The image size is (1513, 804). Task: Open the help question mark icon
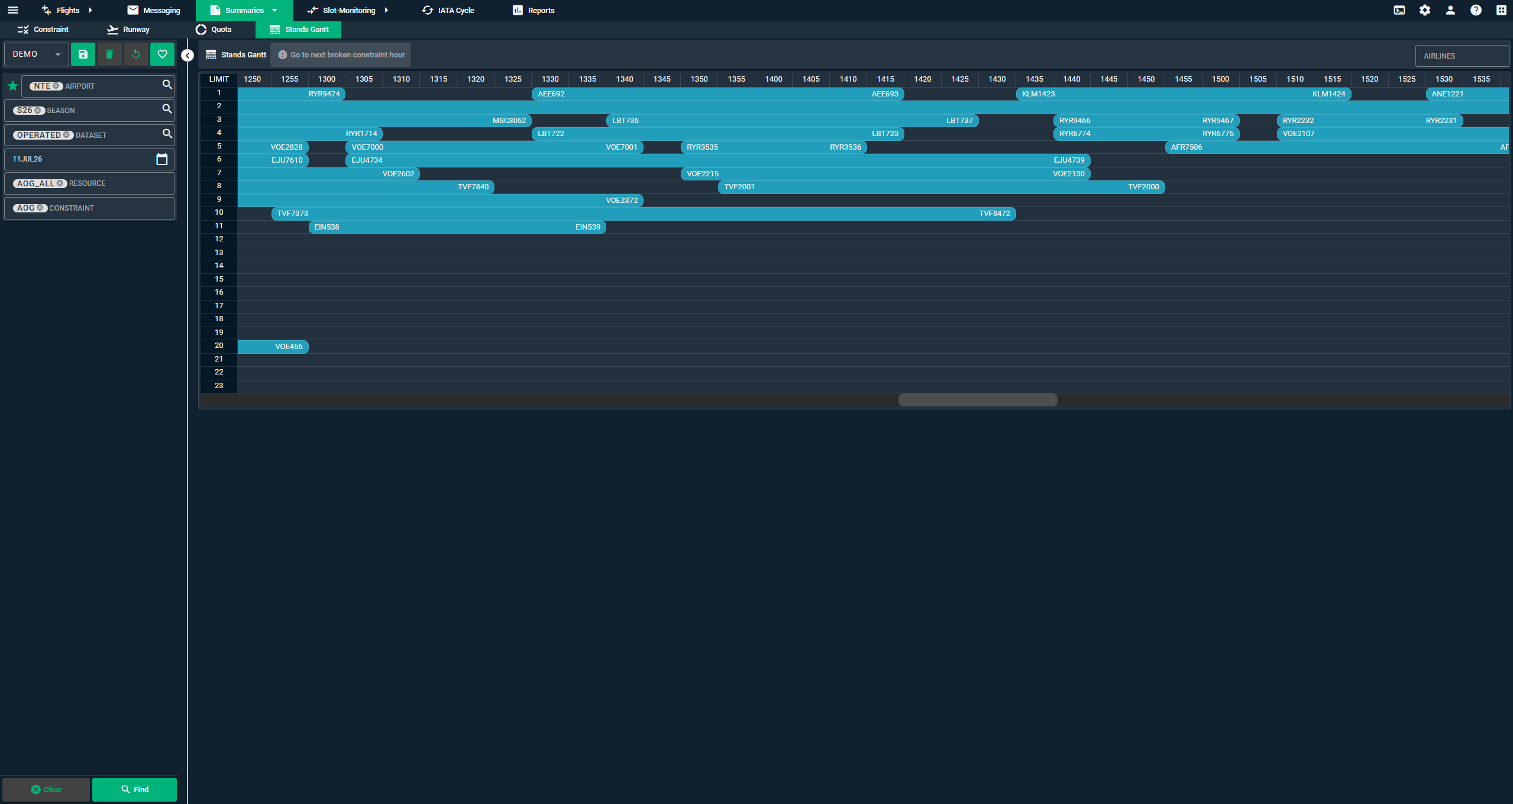pos(1476,10)
